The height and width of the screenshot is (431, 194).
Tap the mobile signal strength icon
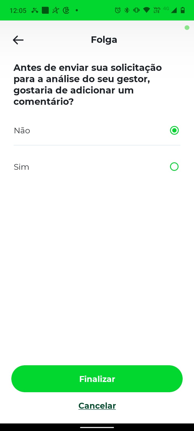(x=174, y=11)
